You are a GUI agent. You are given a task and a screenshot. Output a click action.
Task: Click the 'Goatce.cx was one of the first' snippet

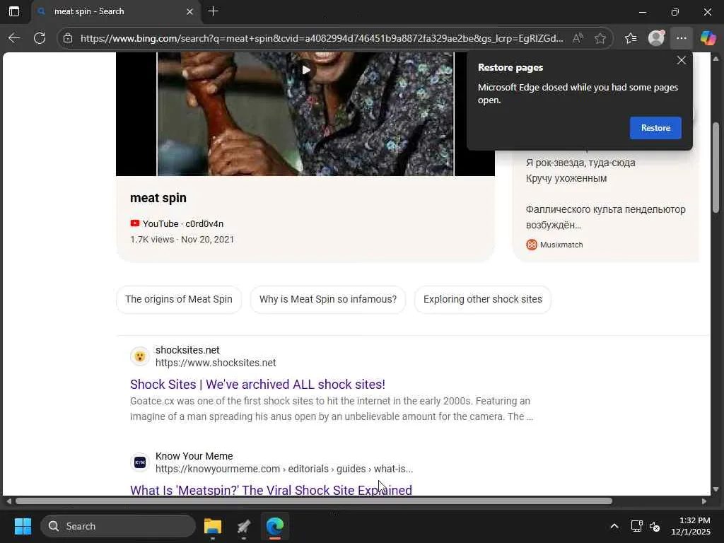(x=332, y=409)
